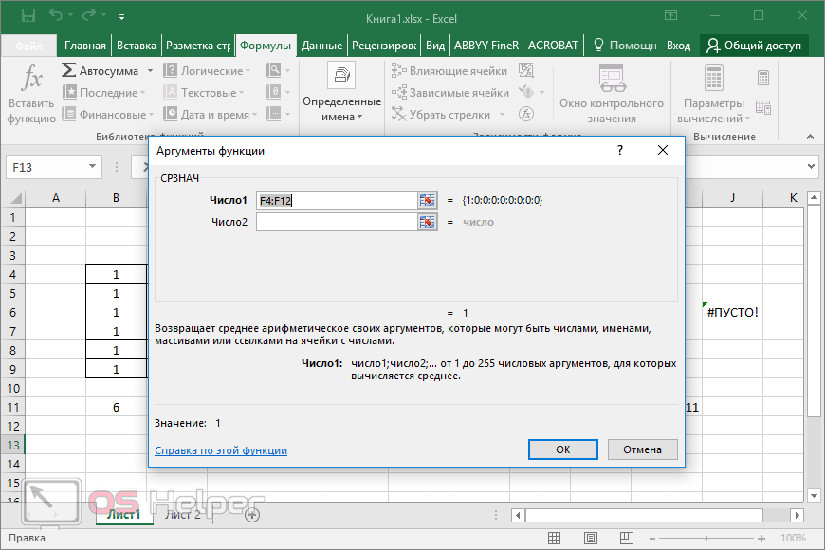Image resolution: width=825 pixels, height=550 pixels.
Task: Expand the Name Box dropdown showing F13
Action: 93,167
